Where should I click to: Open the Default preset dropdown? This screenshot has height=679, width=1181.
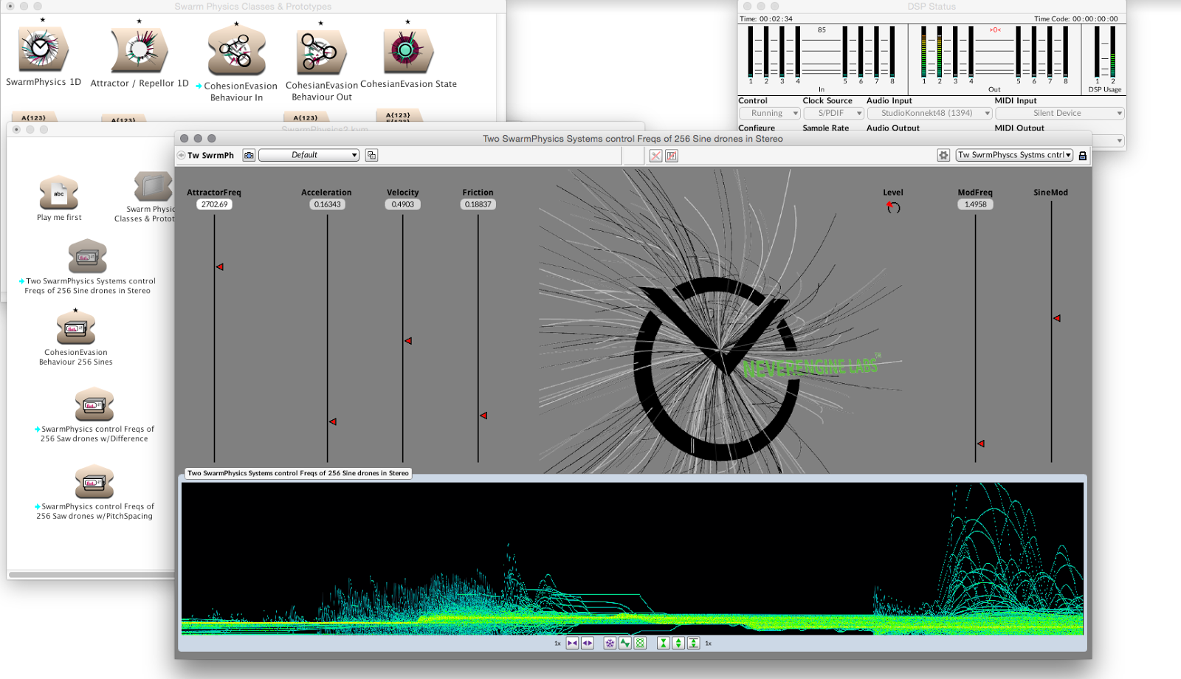pyautogui.click(x=309, y=156)
